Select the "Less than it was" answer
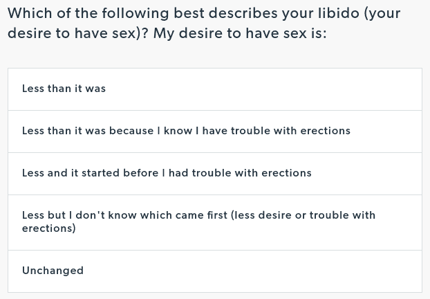Image resolution: width=430 pixels, height=299 pixels. tap(214, 89)
